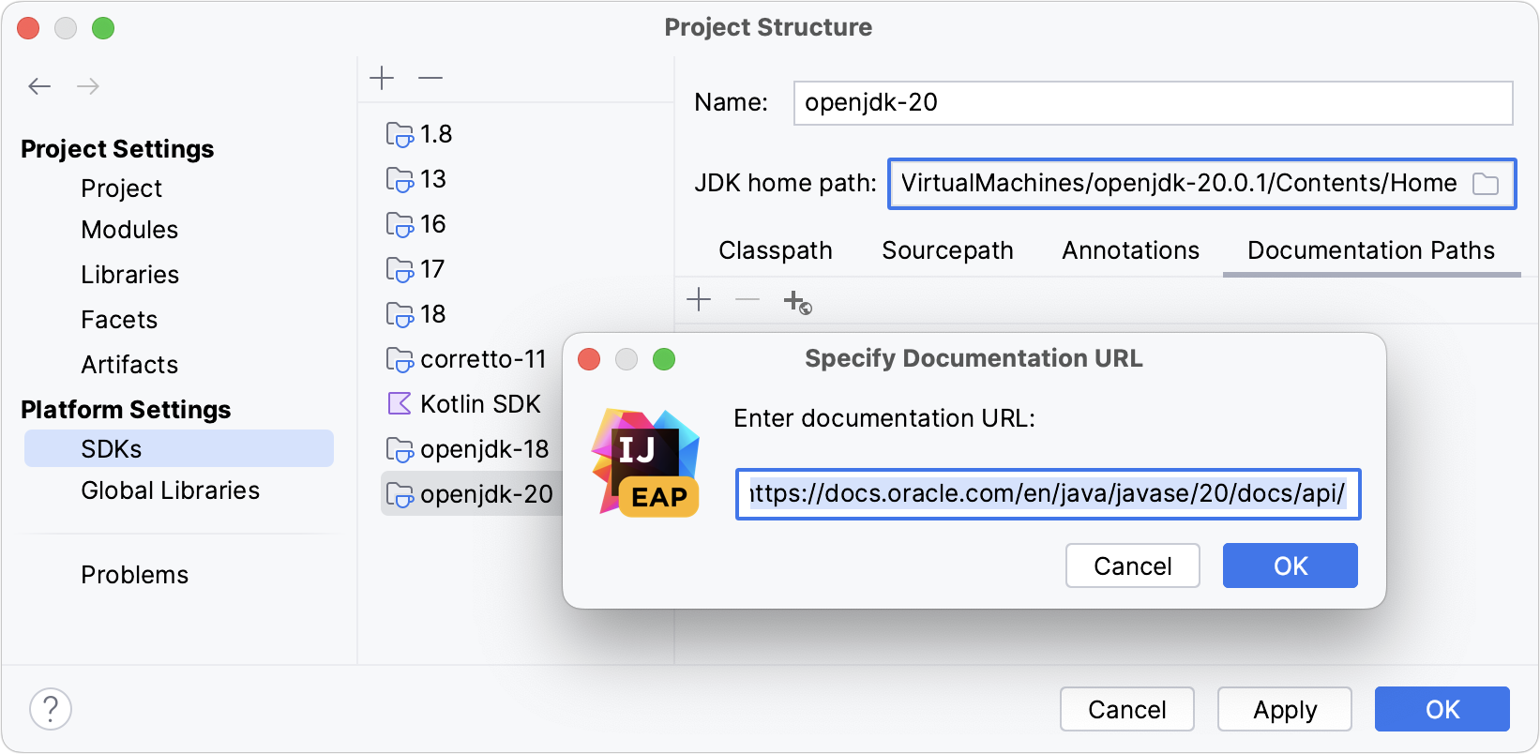The height and width of the screenshot is (754, 1540).
Task: Cancel the Specify Documentation URL dialog
Action: click(x=1132, y=565)
